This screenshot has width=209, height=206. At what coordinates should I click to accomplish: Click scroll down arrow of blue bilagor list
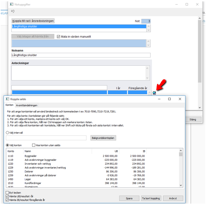[x=148, y=45]
